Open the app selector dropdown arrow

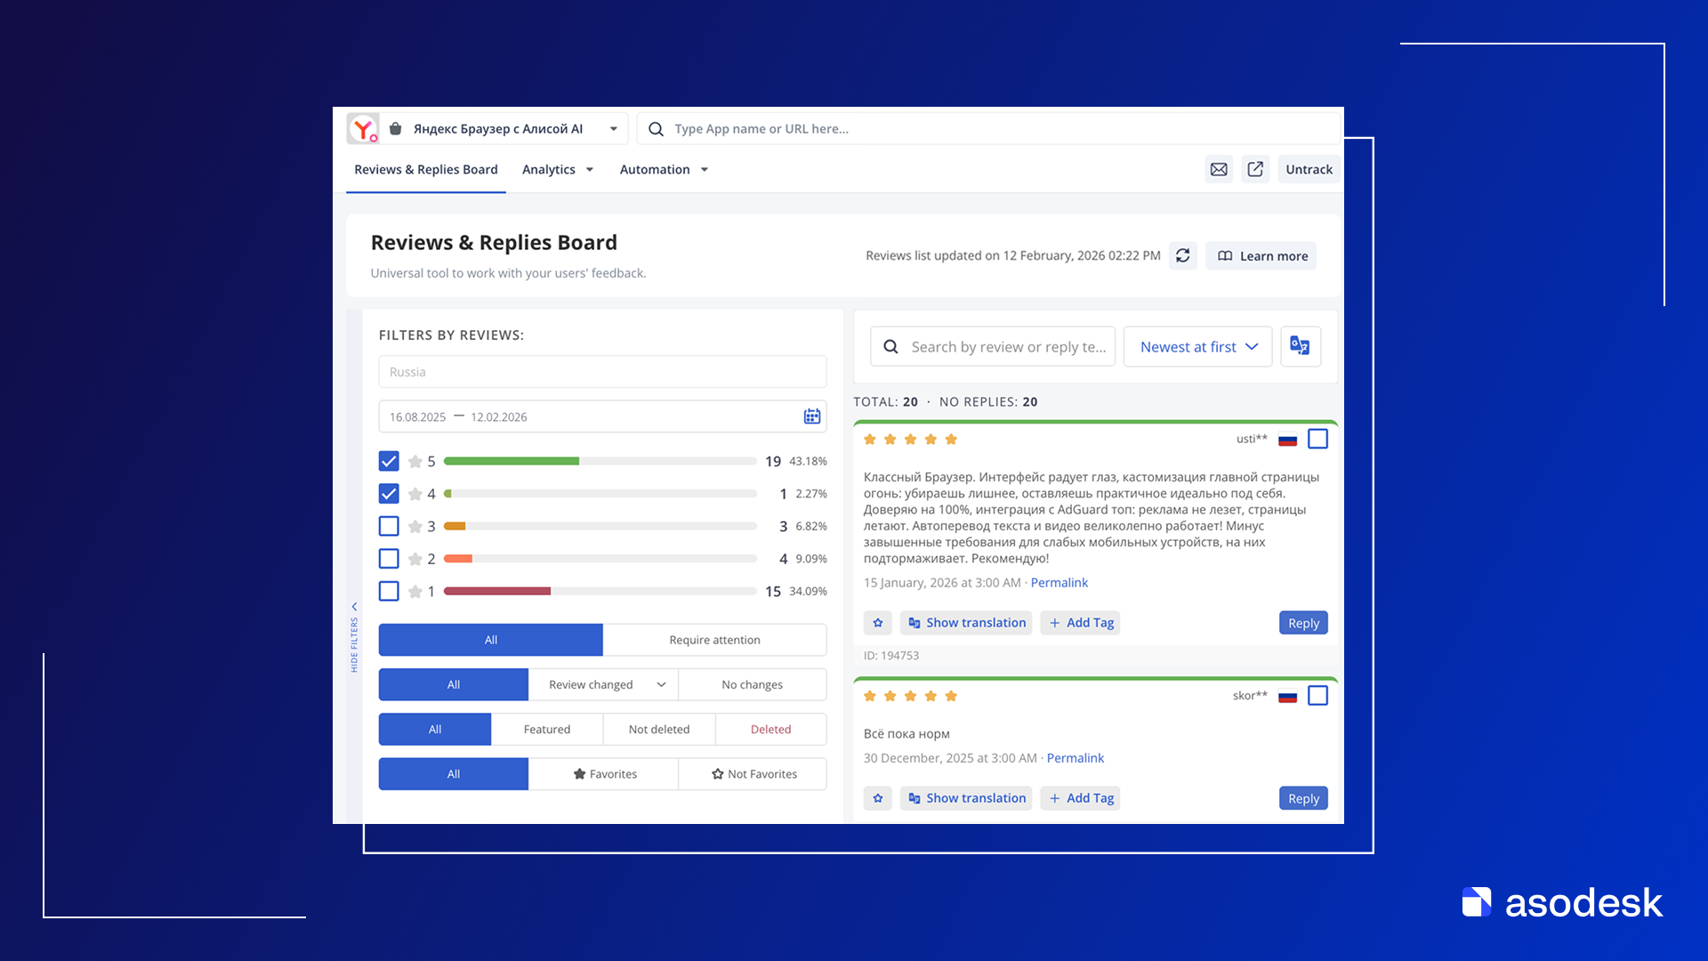click(613, 129)
